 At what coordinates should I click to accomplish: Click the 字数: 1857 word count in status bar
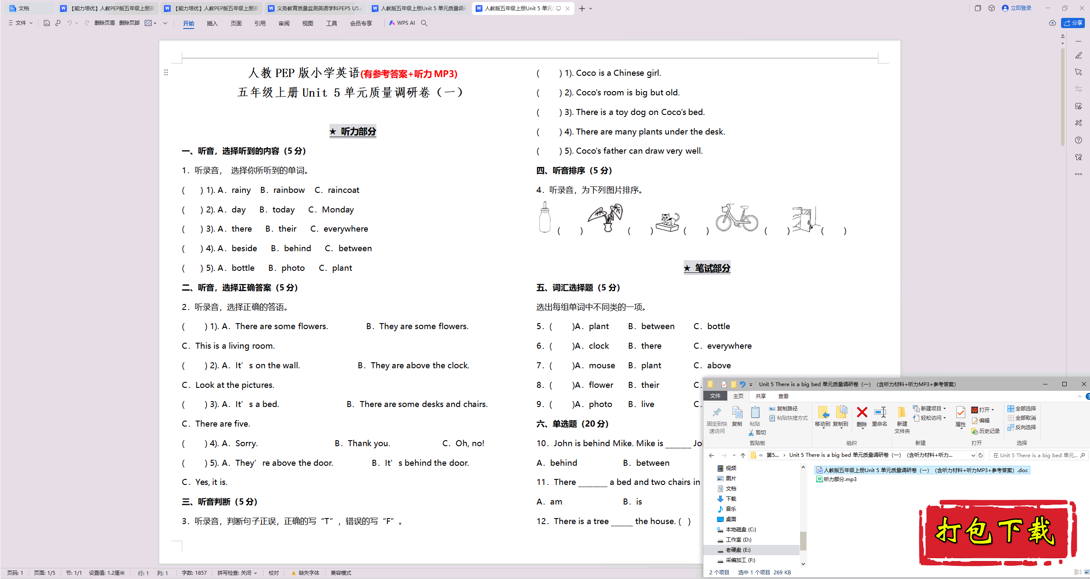coord(194,573)
